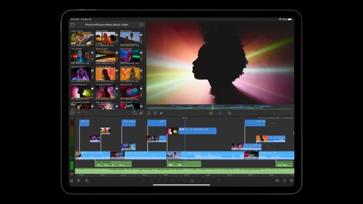Select the purple-lit sunglasses woman thumbnail
363x204 pixels.
coord(81,74)
